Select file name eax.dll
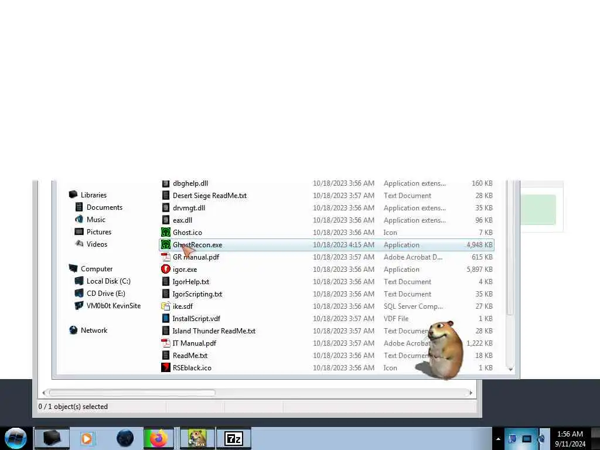Screen dimensions: 600x450 coord(183,220)
